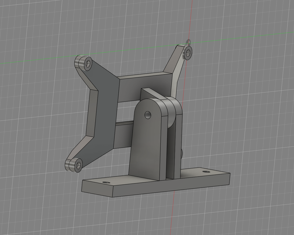
Task: Select the pivot hole on front upright arm
Action: click(148, 115)
